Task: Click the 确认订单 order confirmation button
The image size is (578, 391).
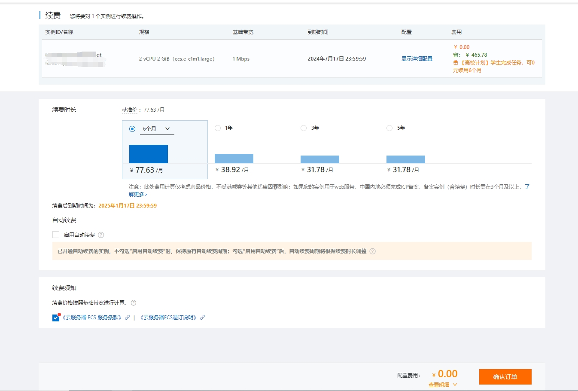Action: [x=505, y=377]
